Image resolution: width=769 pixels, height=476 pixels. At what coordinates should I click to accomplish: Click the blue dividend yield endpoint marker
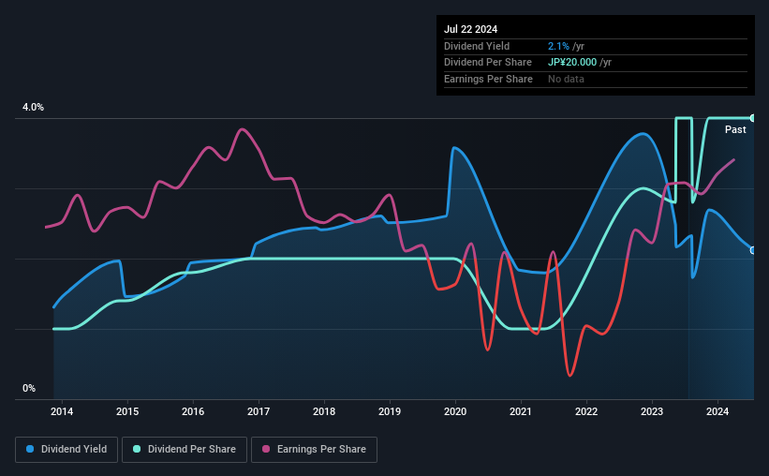(x=753, y=250)
